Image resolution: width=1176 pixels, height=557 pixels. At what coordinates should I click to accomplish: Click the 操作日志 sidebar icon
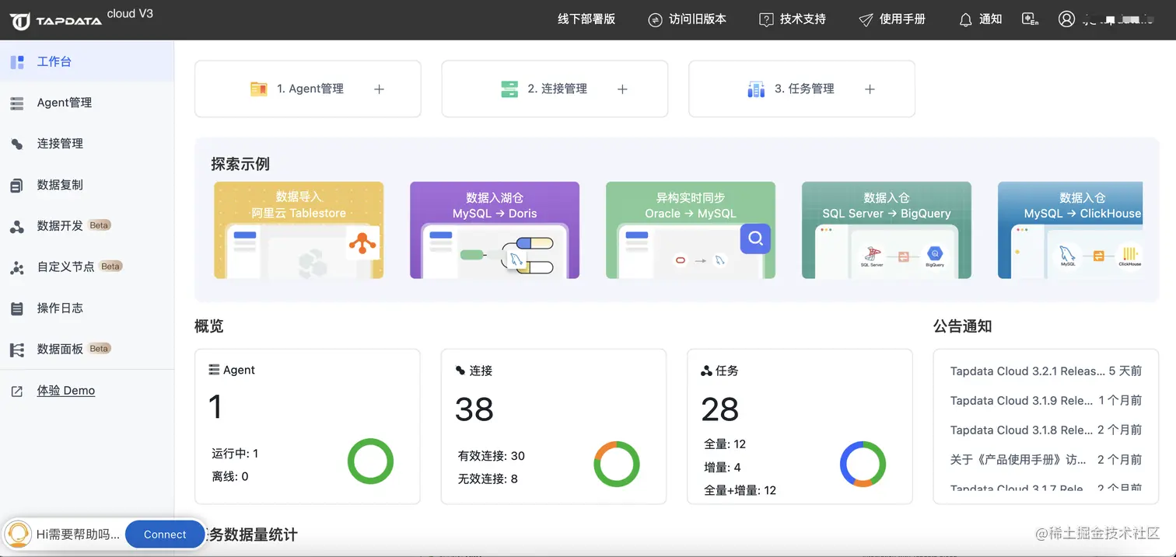click(17, 308)
